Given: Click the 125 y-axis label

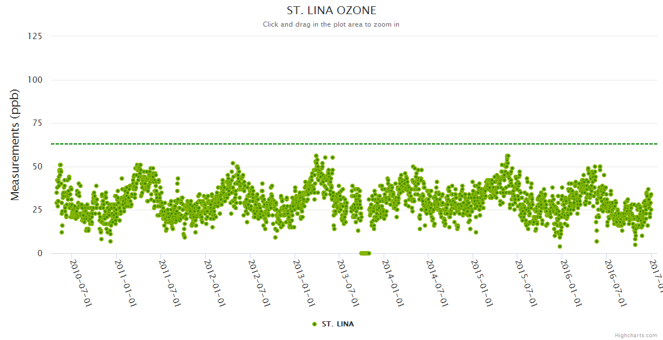Looking at the screenshot, I should tap(35, 36).
